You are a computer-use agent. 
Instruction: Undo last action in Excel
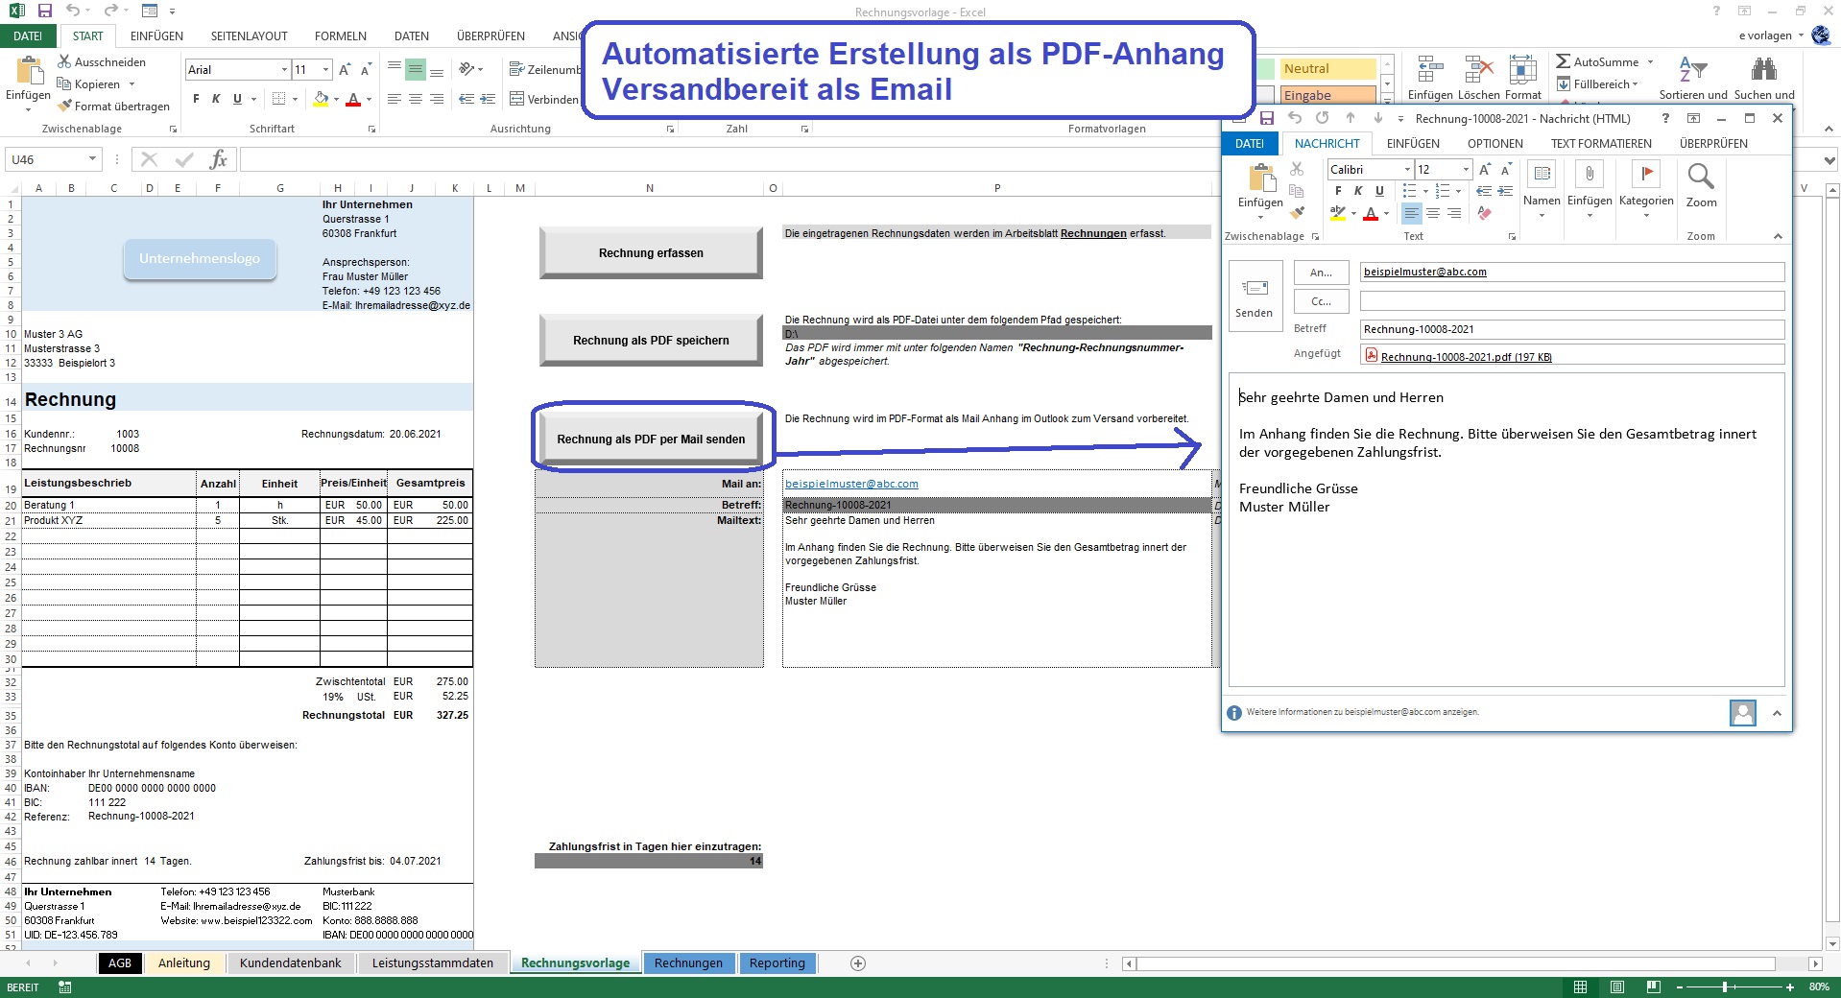point(73,11)
